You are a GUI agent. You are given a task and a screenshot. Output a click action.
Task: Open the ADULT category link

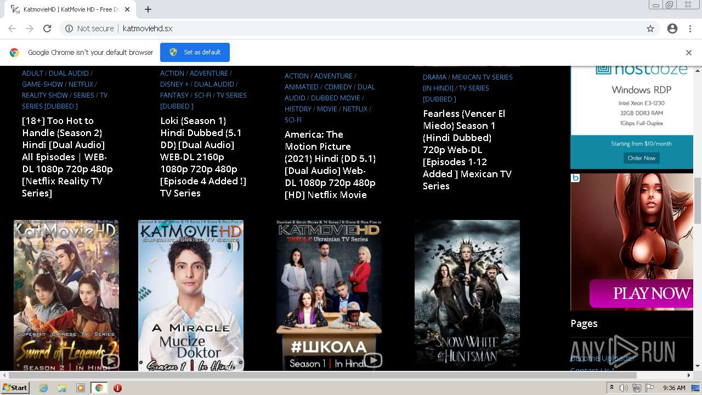[x=32, y=73]
